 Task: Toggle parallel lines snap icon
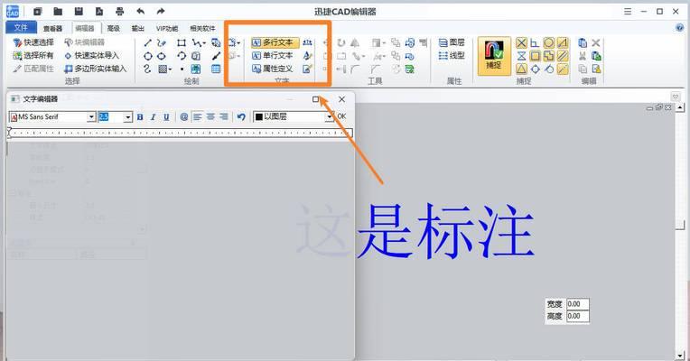[563, 56]
